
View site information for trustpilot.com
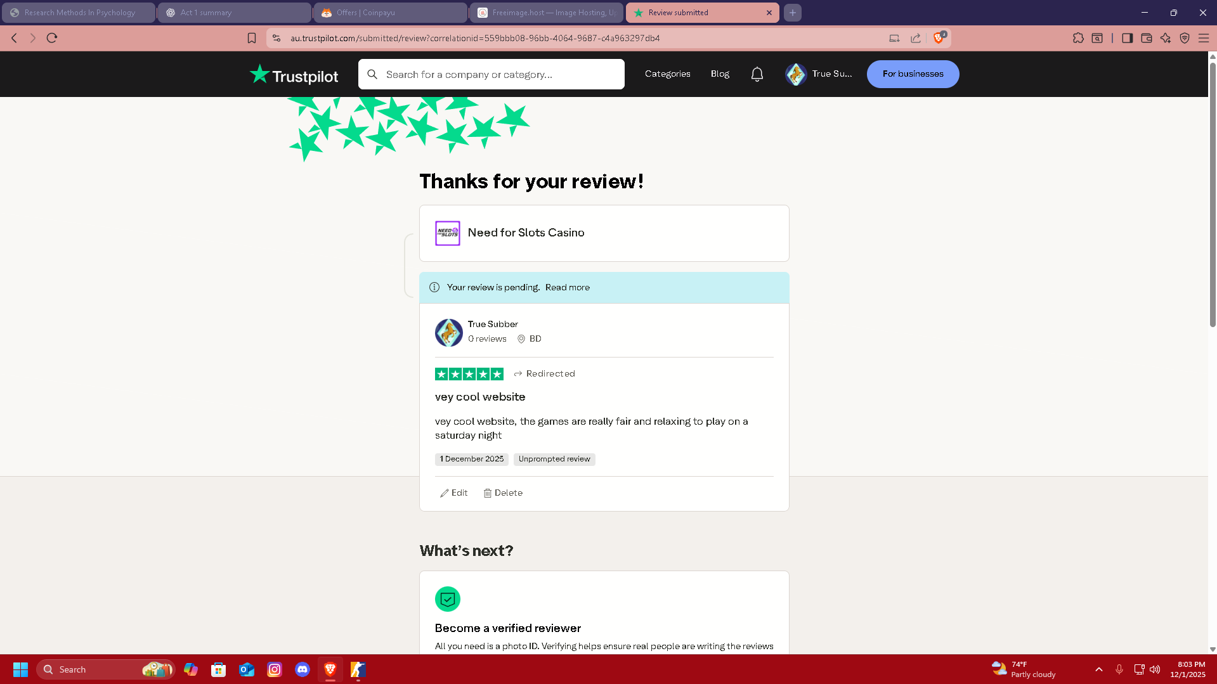click(x=277, y=38)
